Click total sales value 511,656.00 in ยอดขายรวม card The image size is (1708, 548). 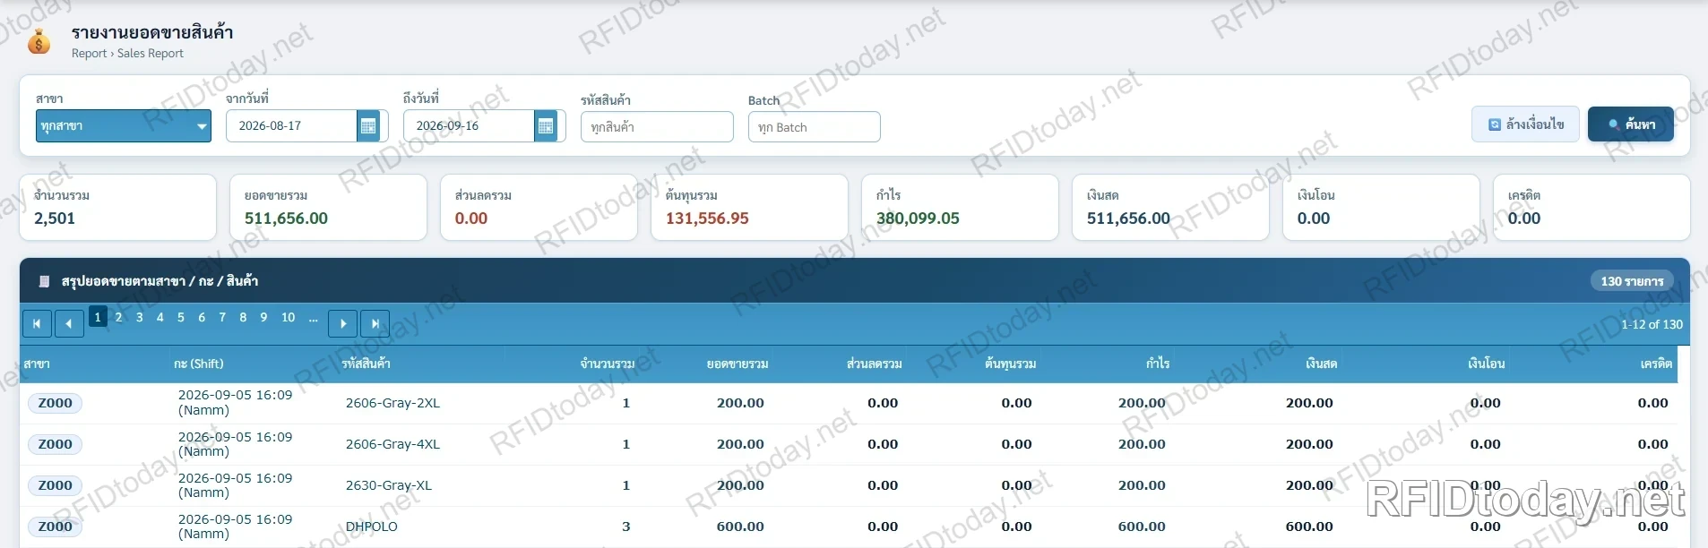(287, 218)
